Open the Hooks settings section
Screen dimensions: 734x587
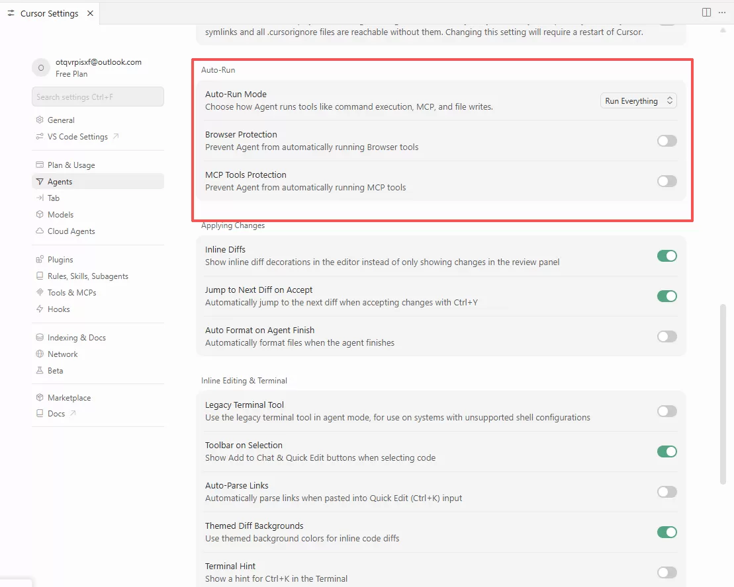point(98,309)
